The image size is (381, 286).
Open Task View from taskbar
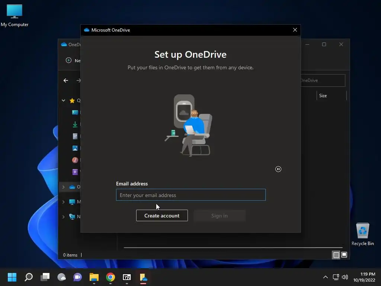45,277
